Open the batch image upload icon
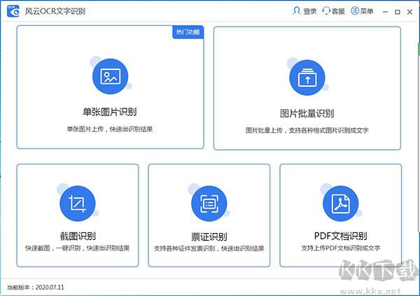Screen dimensions: 420x296 307,78
